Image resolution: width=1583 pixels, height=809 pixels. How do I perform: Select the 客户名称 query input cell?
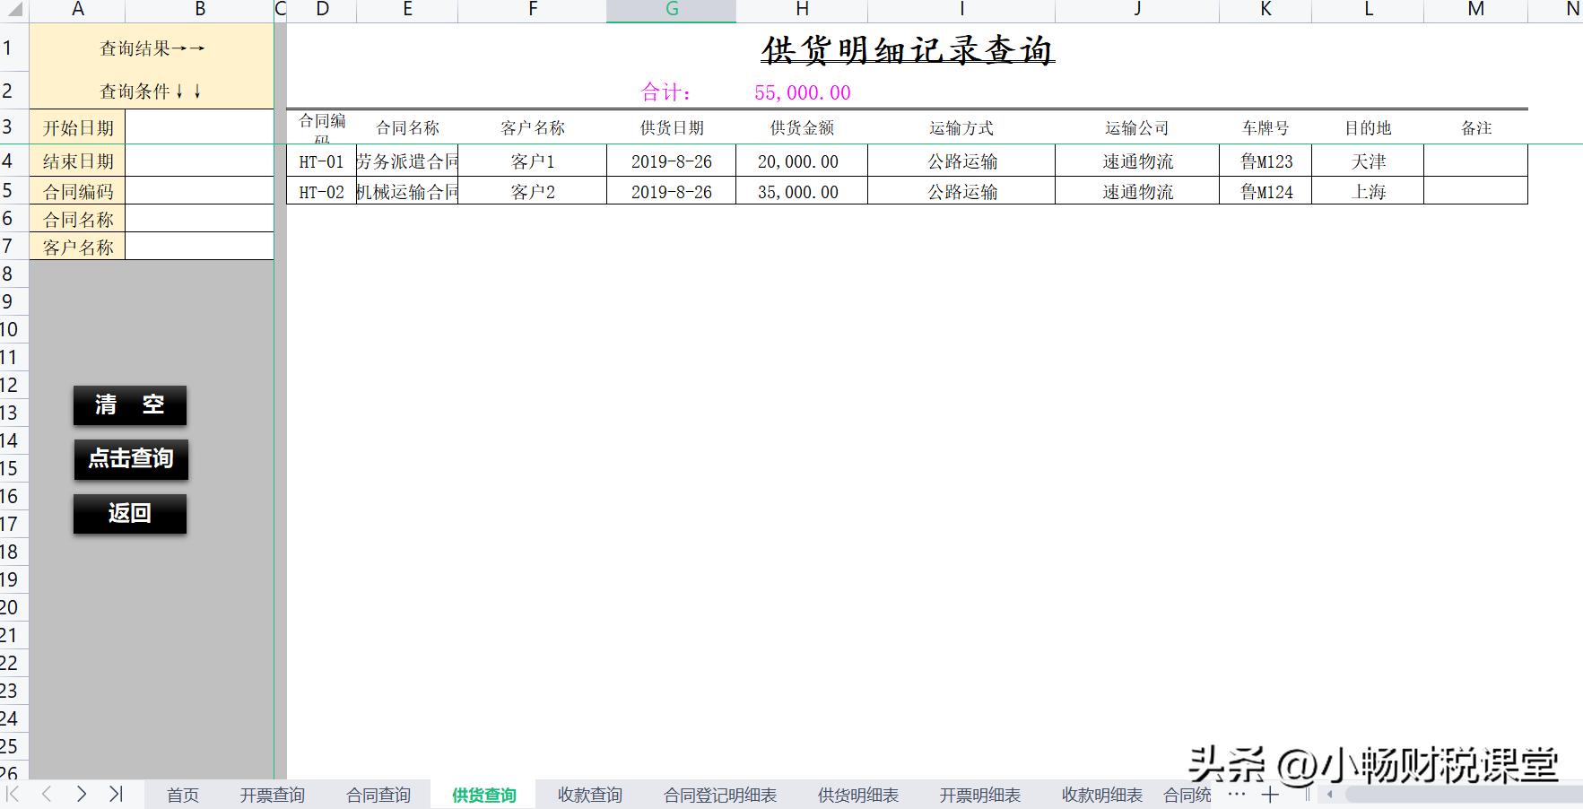pyautogui.click(x=199, y=247)
